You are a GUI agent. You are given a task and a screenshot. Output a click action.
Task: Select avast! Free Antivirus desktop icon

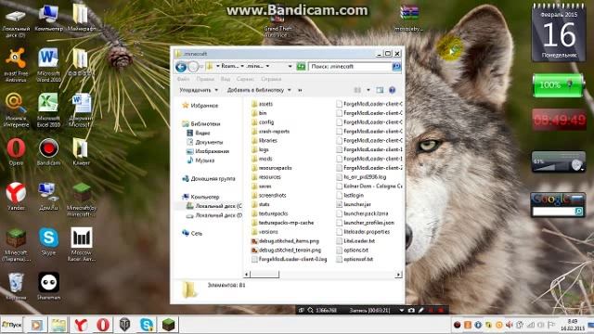(x=16, y=64)
